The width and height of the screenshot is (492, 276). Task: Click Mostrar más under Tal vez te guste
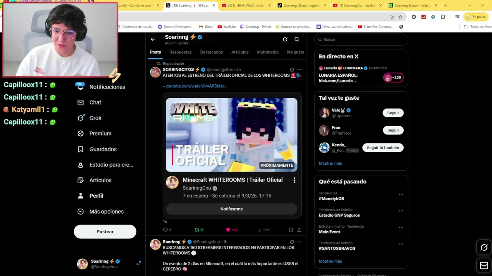[330, 163]
